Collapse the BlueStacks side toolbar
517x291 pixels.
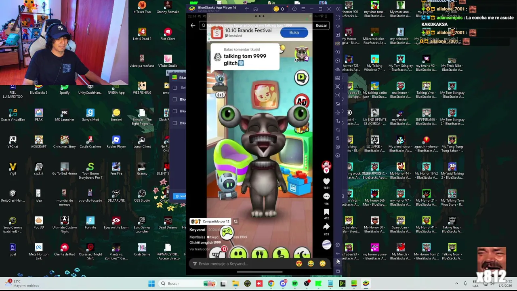point(338,9)
